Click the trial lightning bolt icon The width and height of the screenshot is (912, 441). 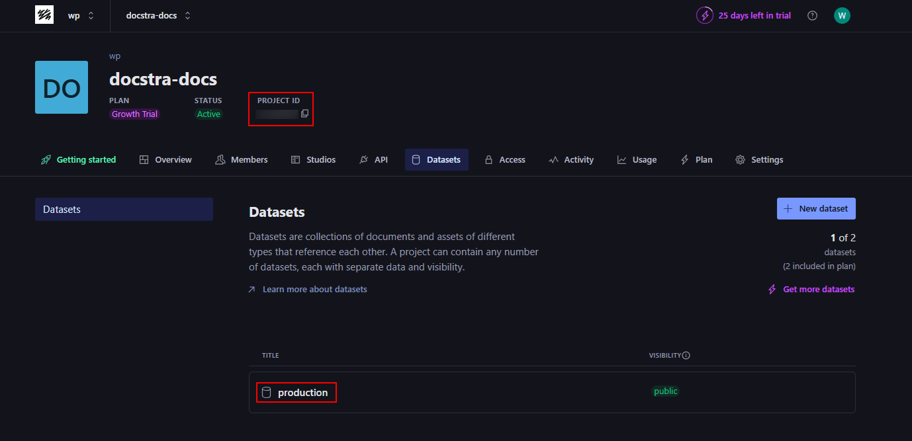704,15
